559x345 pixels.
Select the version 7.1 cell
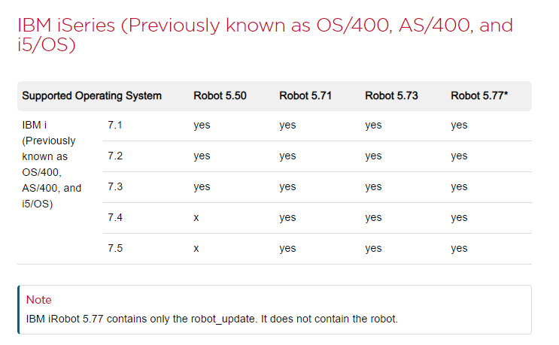115,125
